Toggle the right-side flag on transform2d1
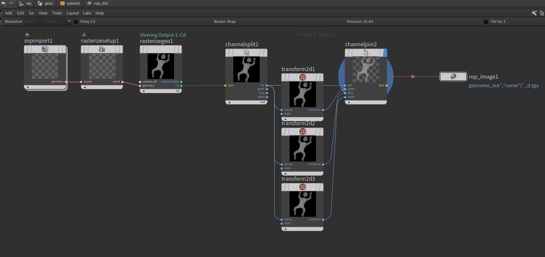Screen dimensions: 545x257 coord(321,77)
